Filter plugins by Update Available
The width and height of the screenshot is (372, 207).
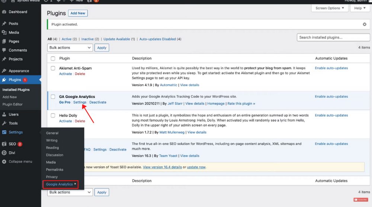click(117, 39)
